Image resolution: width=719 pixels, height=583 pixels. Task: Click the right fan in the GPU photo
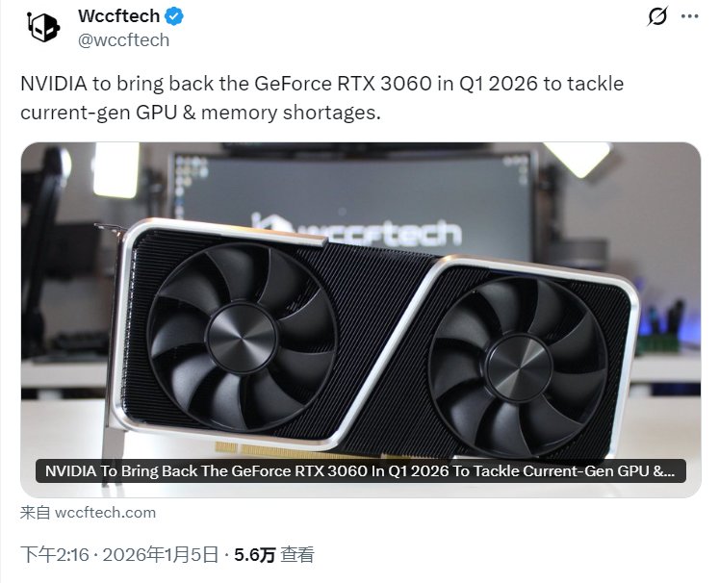pos(519,368)
